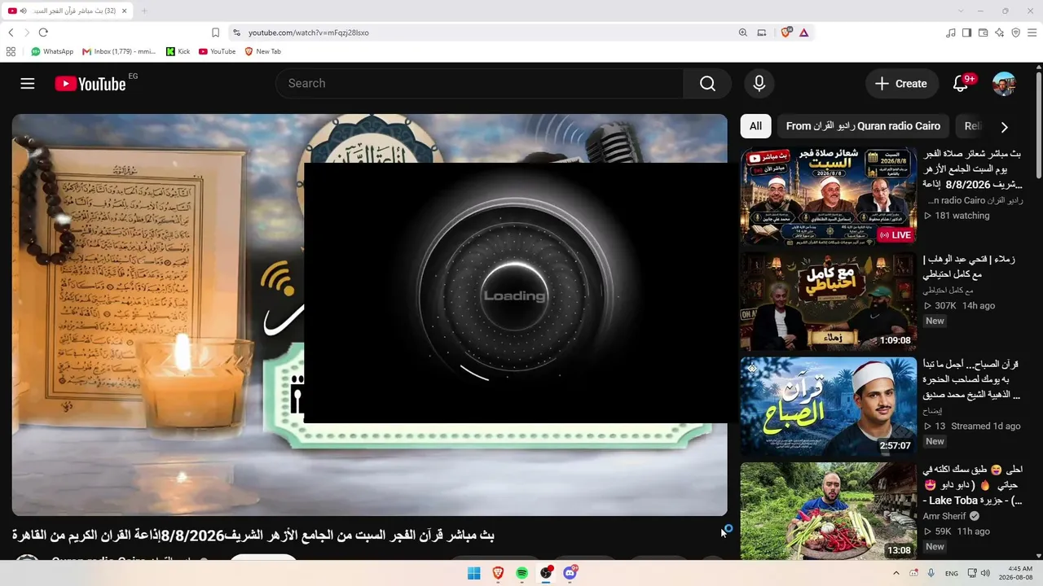
Task: Go back to the previous page
Action: click(x=11, y=33)
